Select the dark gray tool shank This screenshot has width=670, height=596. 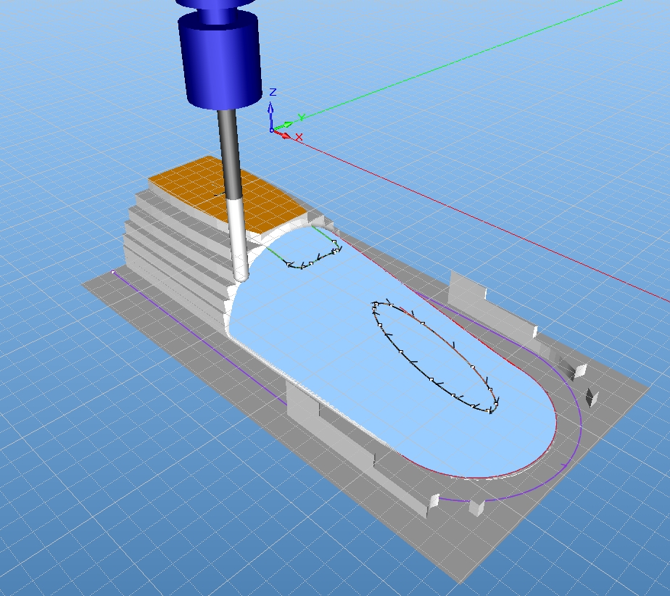coord(229,152)
